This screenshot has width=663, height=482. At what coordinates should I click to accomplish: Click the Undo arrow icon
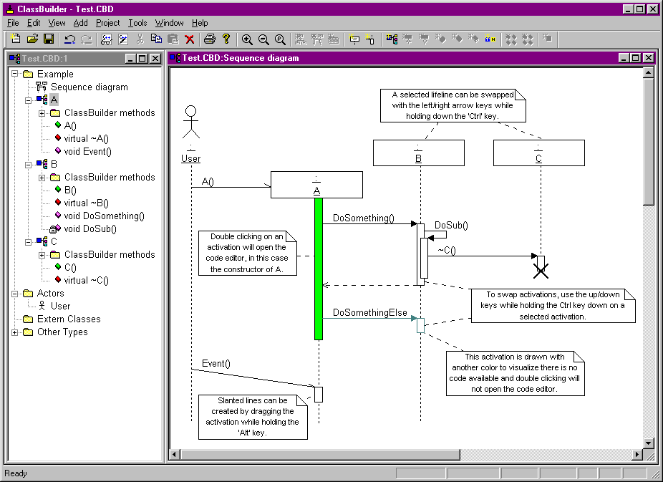point(69,39)
